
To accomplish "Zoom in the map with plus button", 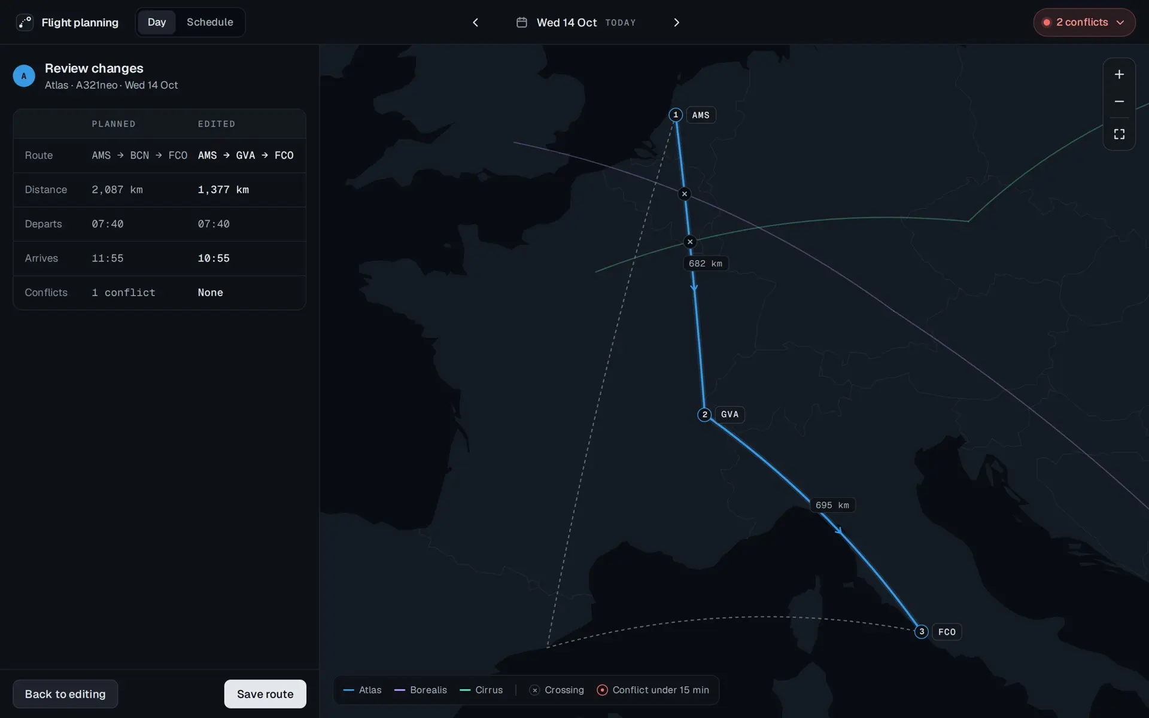I will pos(1119,74).
